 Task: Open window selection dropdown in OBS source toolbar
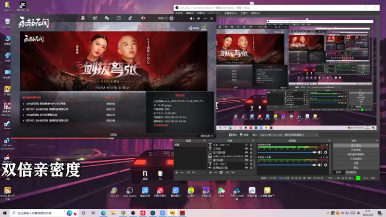[289, 135]
